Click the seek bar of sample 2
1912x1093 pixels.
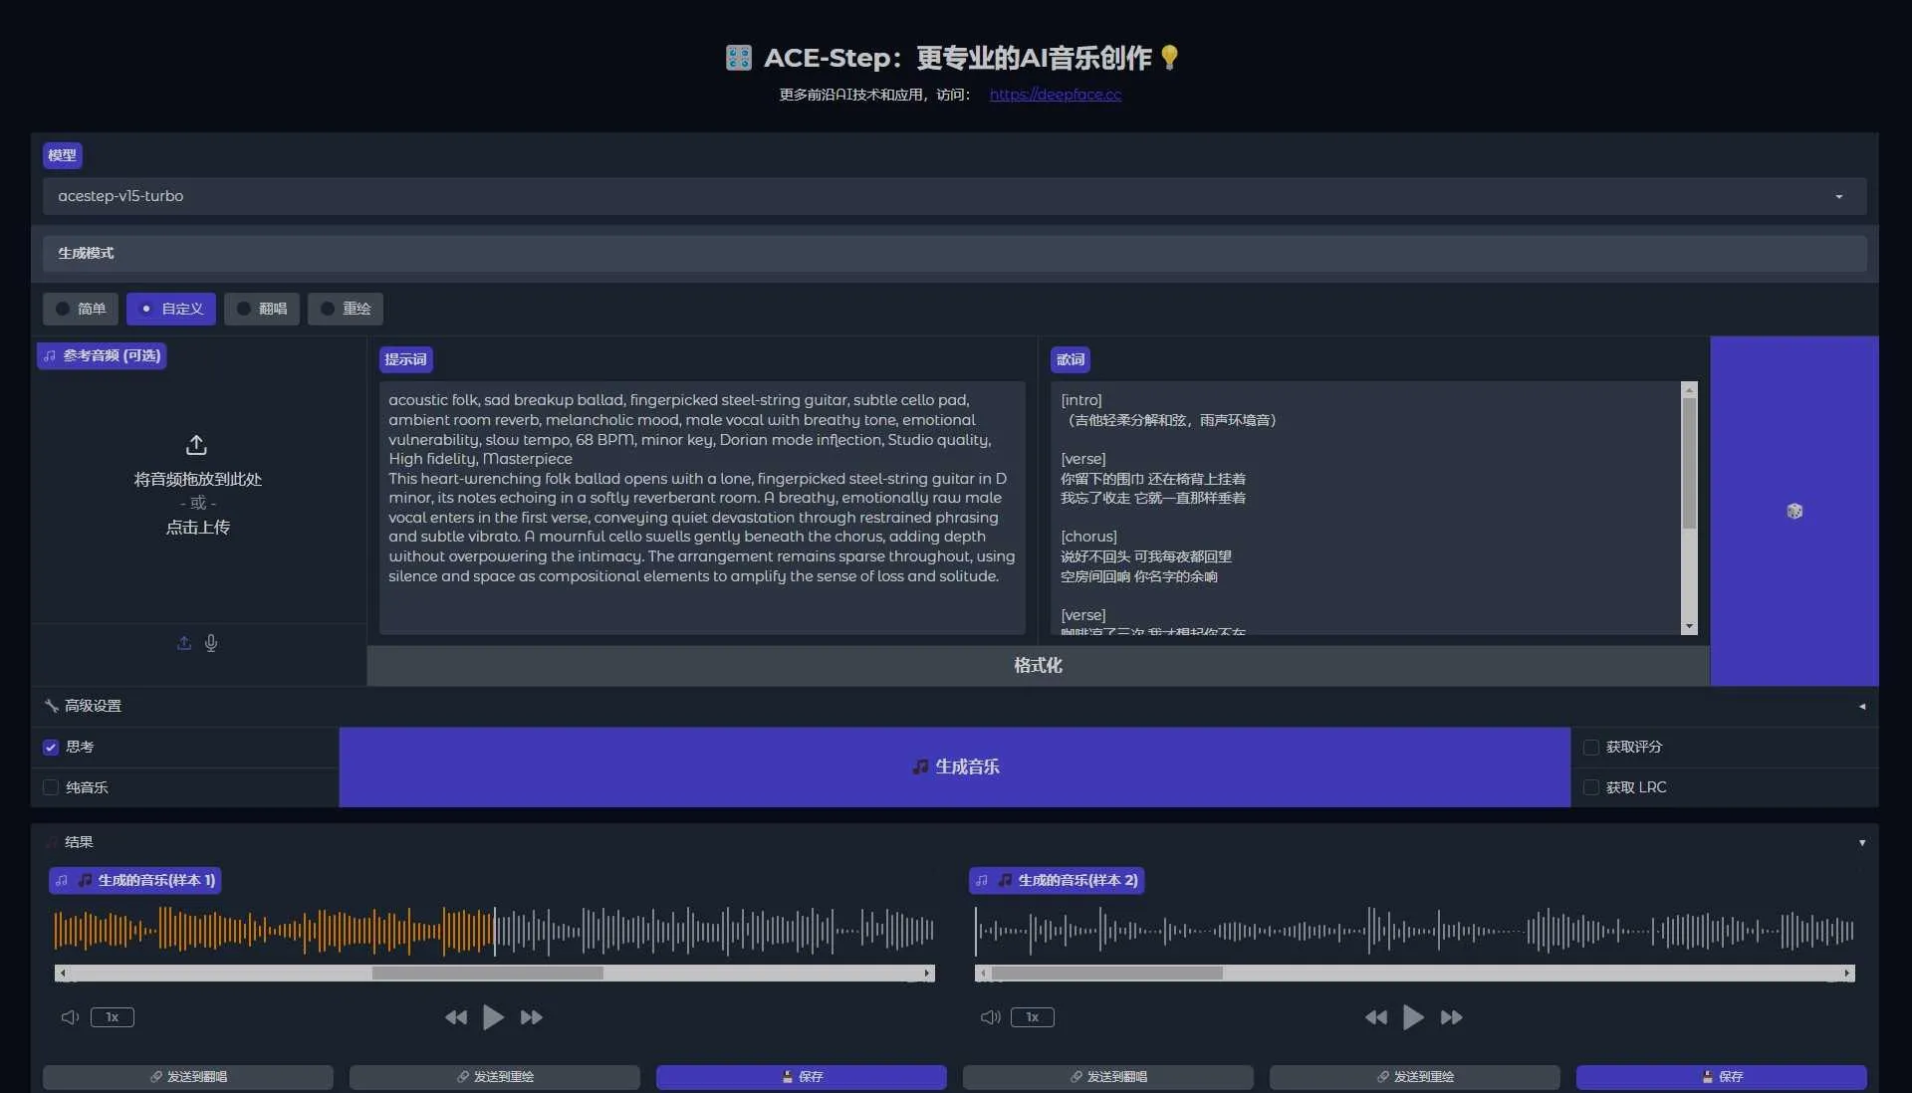[1414, 974]
